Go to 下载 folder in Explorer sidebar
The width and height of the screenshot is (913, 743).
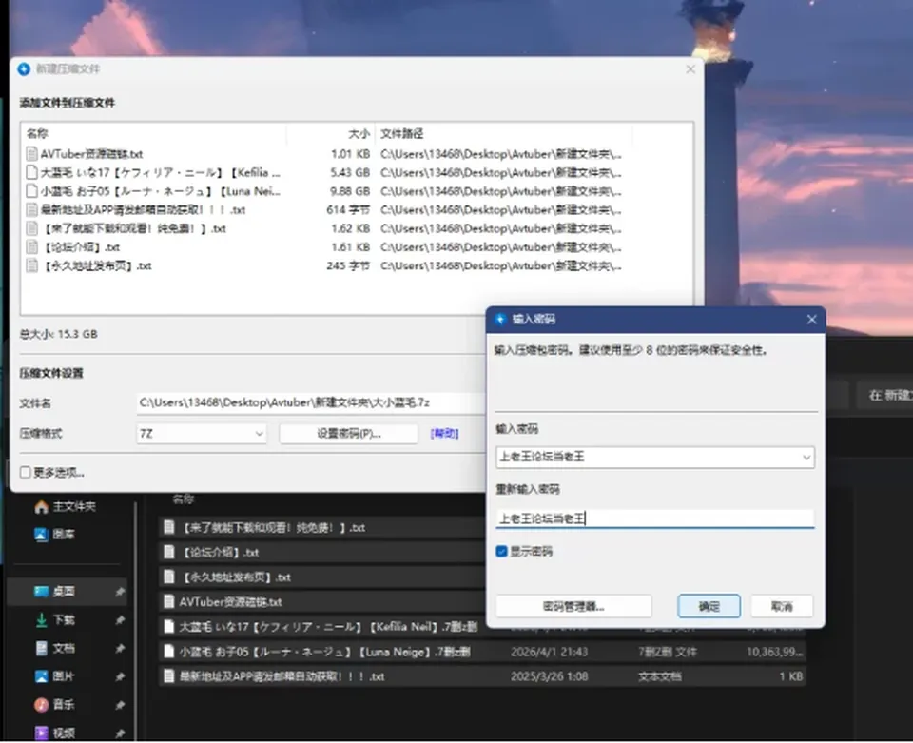(55, 619)
